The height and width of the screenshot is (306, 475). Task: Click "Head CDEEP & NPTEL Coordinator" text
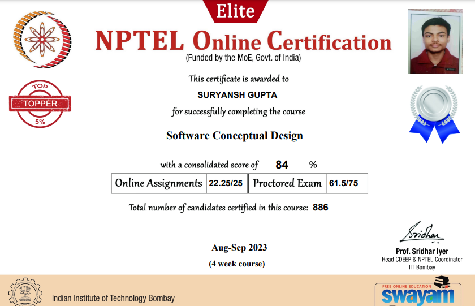point(422,260)
